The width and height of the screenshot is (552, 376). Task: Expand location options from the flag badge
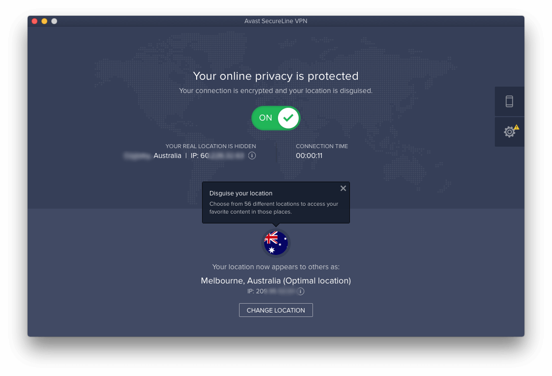point(276,242)
